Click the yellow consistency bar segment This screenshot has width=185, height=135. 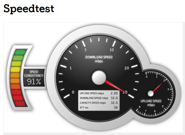16,69
